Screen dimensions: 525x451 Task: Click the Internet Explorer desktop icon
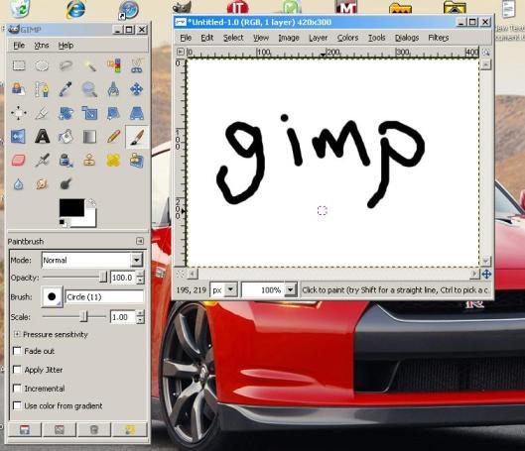tap(75, 9)
